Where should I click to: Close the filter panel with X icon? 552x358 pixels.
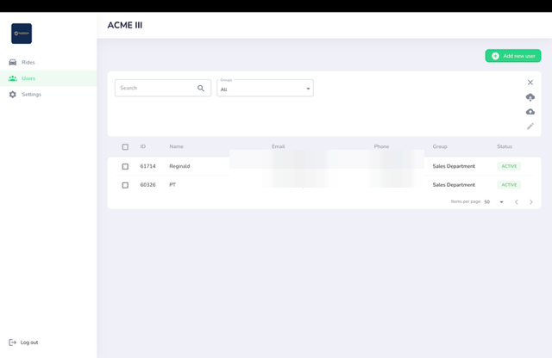coord(530,83)
